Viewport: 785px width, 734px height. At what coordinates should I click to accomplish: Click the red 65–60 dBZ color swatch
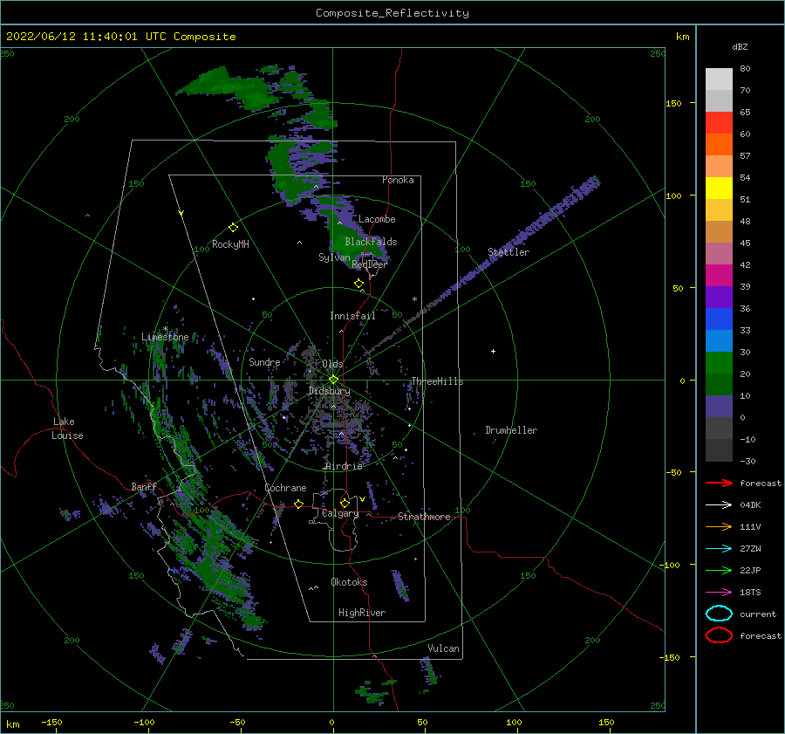[x=719, y=122]
